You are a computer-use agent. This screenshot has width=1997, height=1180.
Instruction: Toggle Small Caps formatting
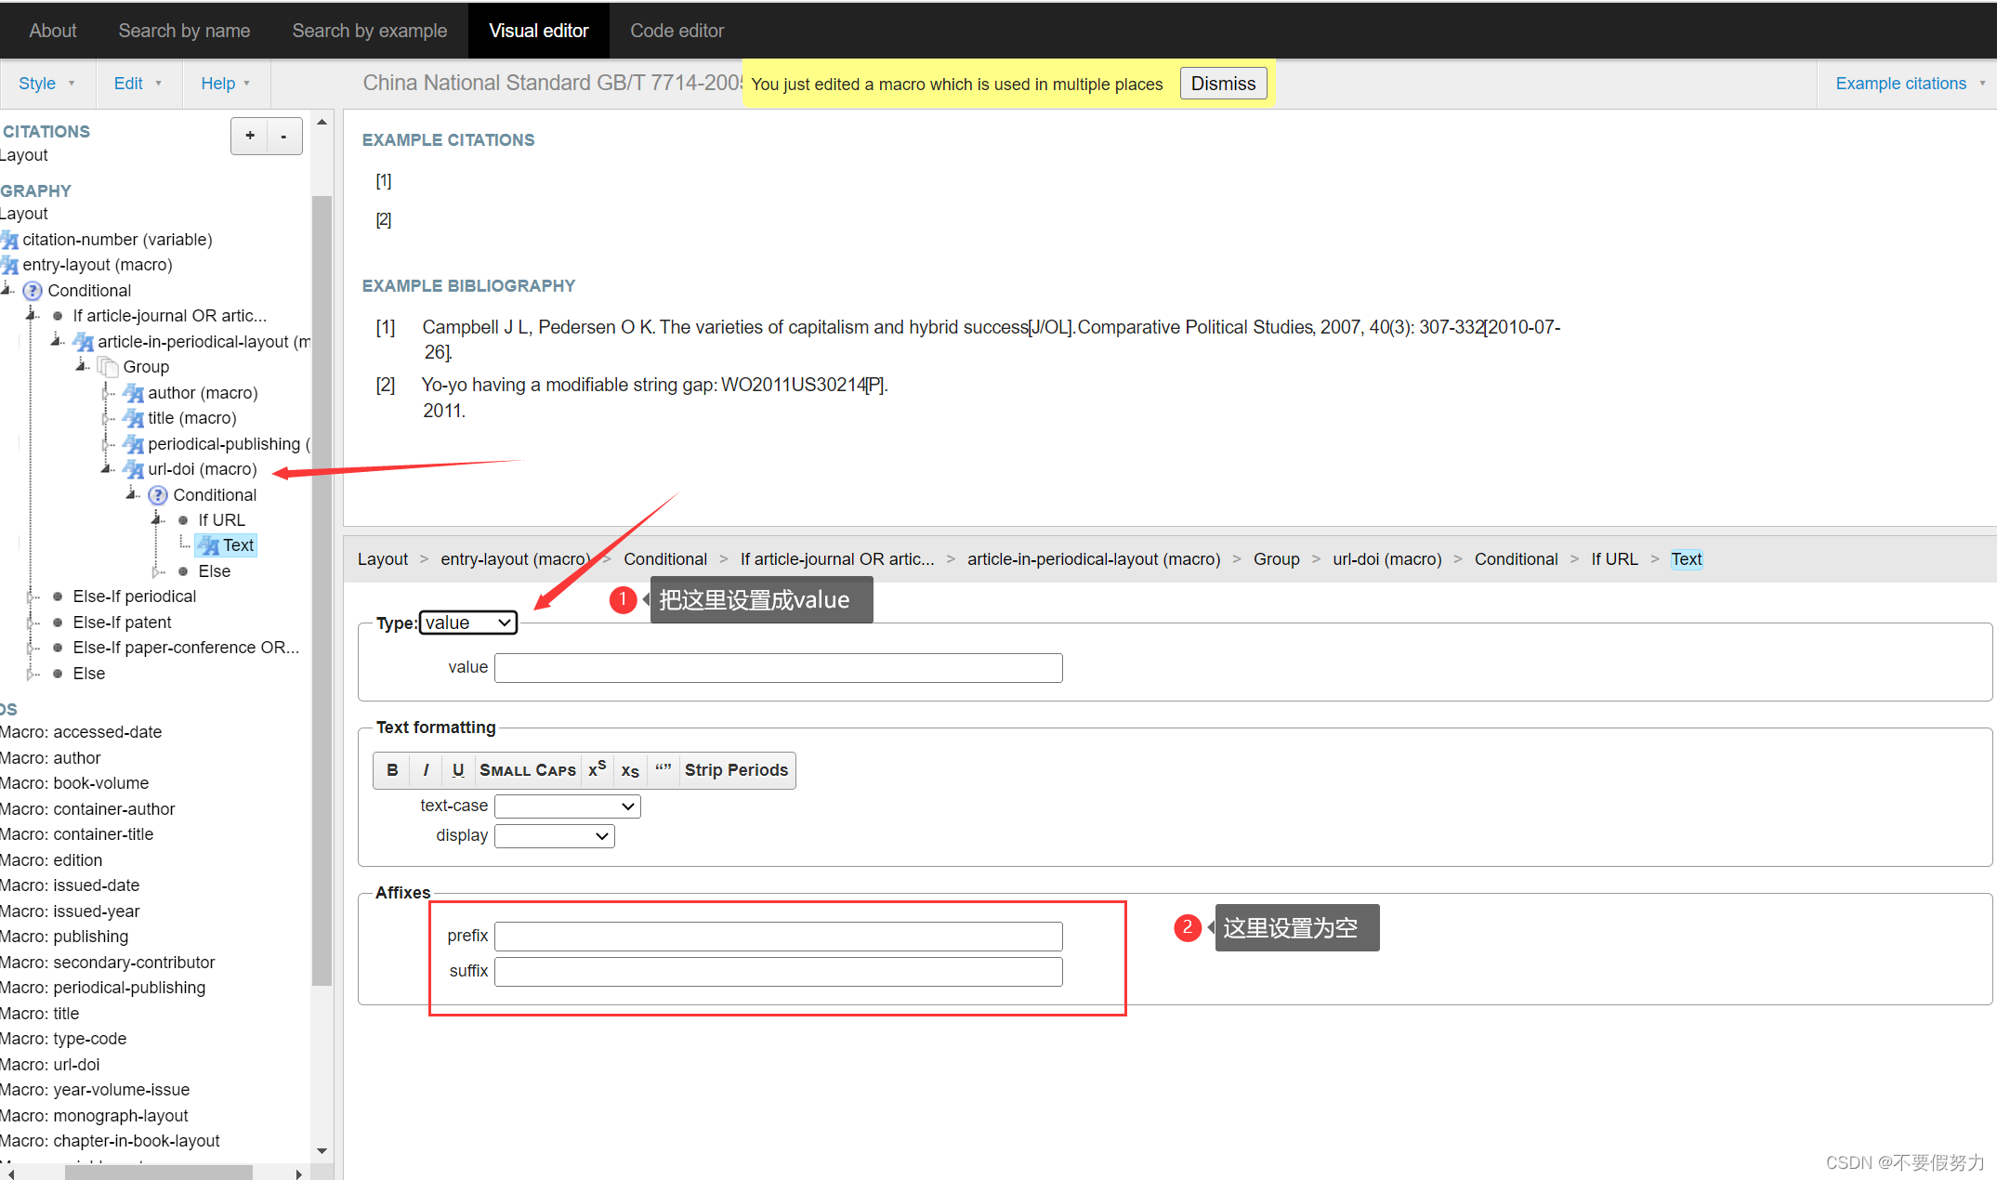(x=527, y=770)
